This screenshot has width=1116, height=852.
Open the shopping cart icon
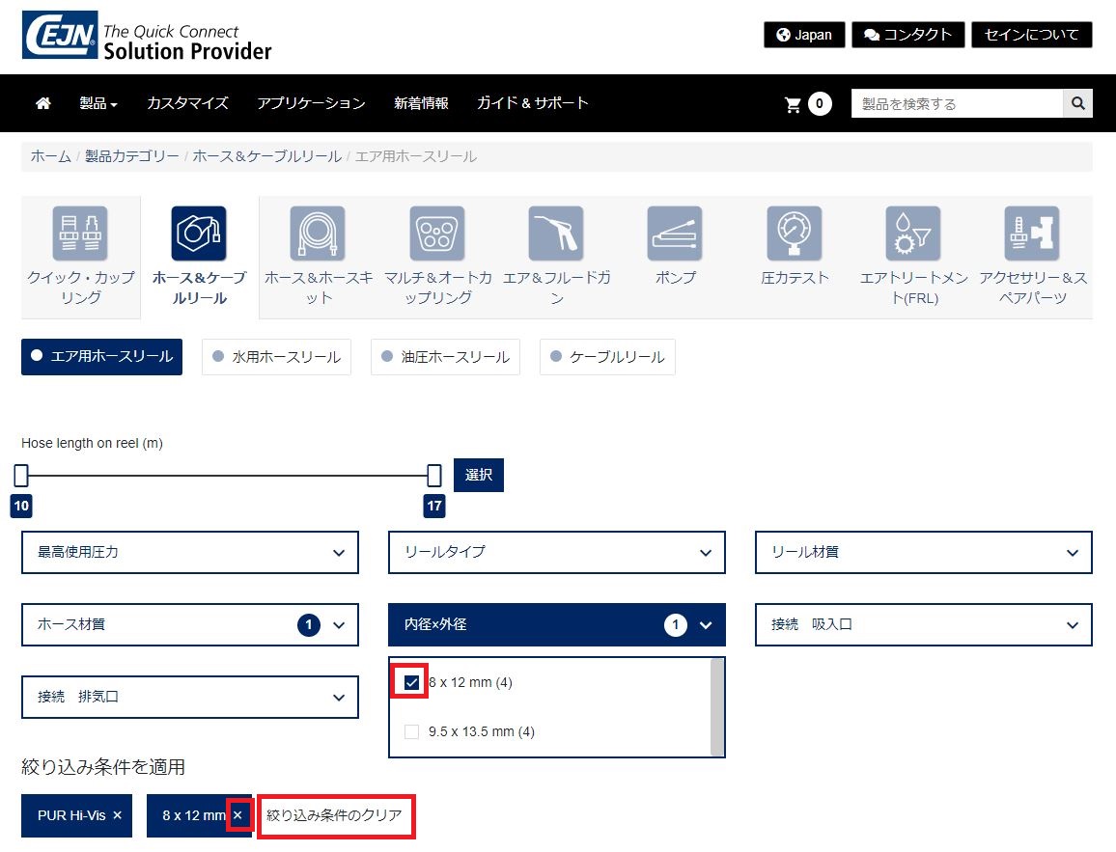point(794,104)
